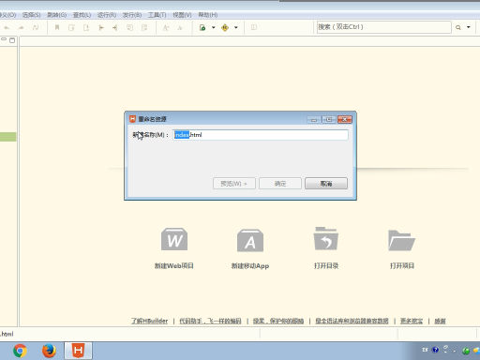Click the 确定 button in the rename dialog
The width and height of the screenshot is (480, 360).
coord(280,184)
